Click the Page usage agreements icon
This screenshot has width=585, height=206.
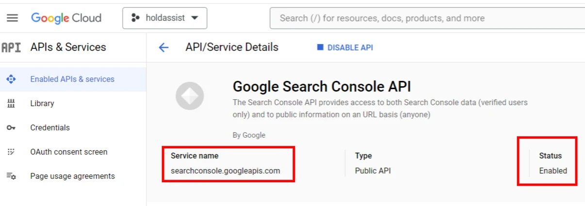[x=11, y=176]
